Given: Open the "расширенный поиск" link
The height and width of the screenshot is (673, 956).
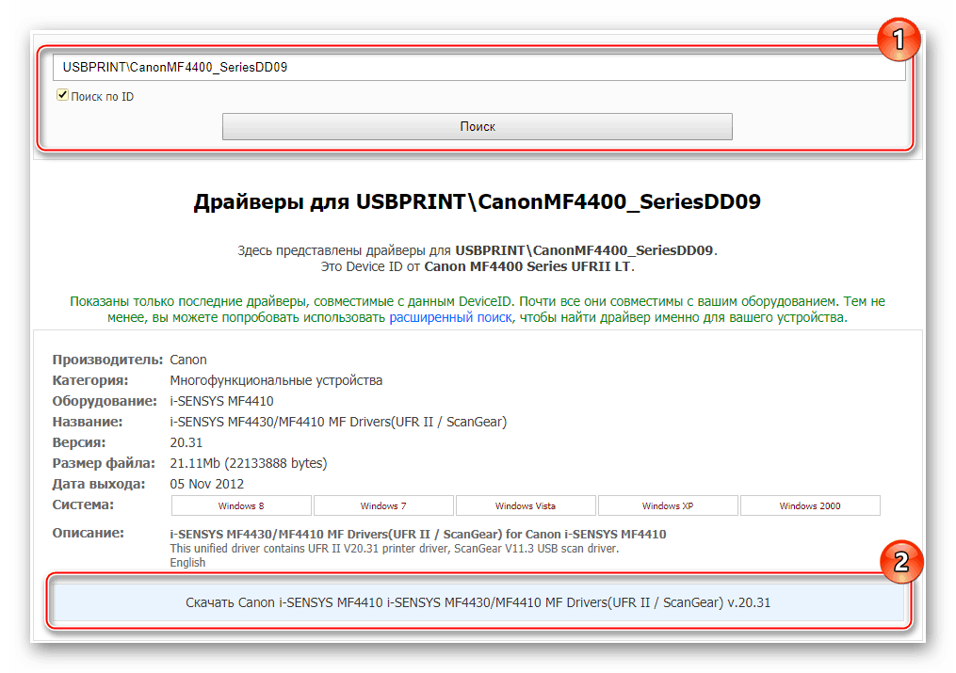Looking at the screenshot, I should (450, 318).
